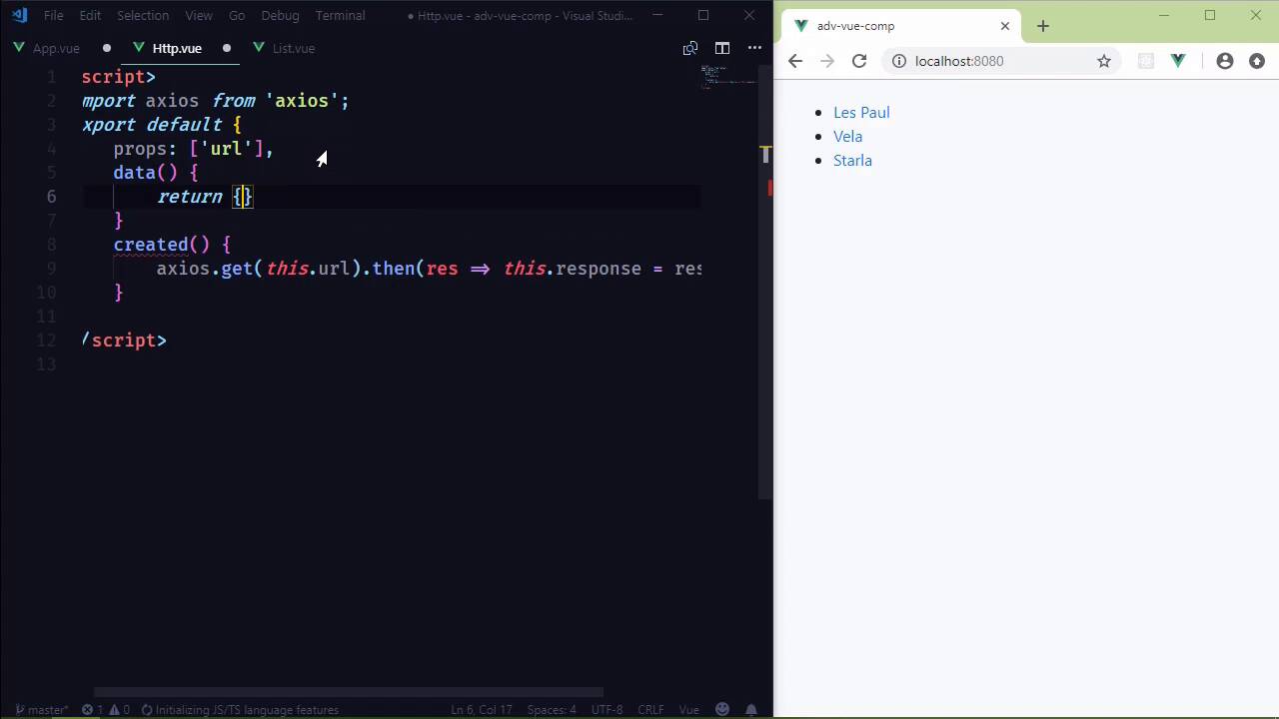This screenshot has width=1279, height=719.
Task: Click the greyed Chrome extension icon
Action: point(1146,61)
